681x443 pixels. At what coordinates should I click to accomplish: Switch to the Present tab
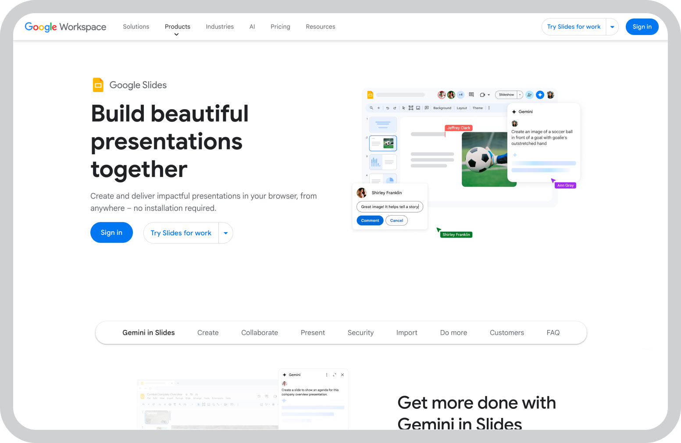313,333
